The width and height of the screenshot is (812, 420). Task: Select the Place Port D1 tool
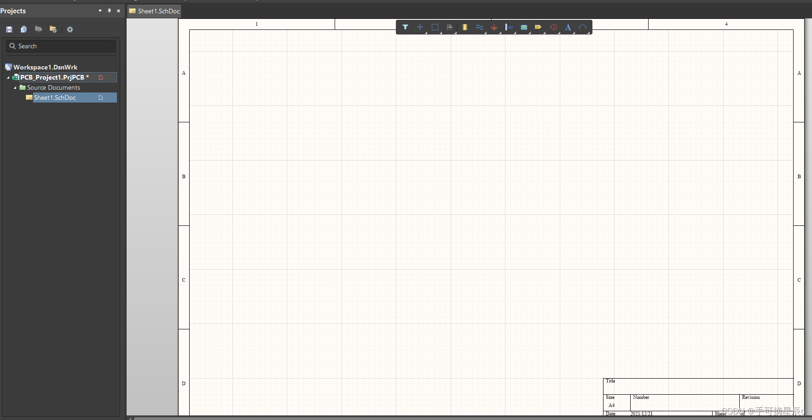538,27
